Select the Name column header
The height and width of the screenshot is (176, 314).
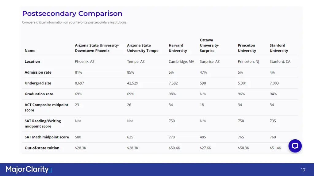point(30,51)
